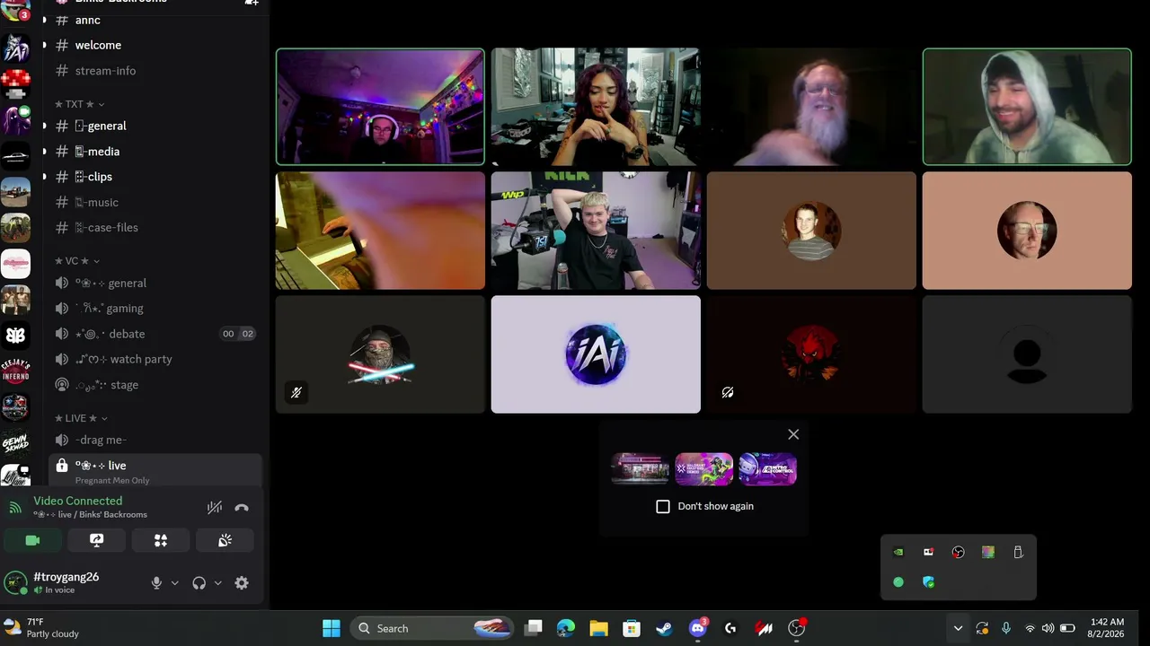The image size is (1150, 646).
Task: Open Logitech G HUB from taskbar
Action: (730, 628)
